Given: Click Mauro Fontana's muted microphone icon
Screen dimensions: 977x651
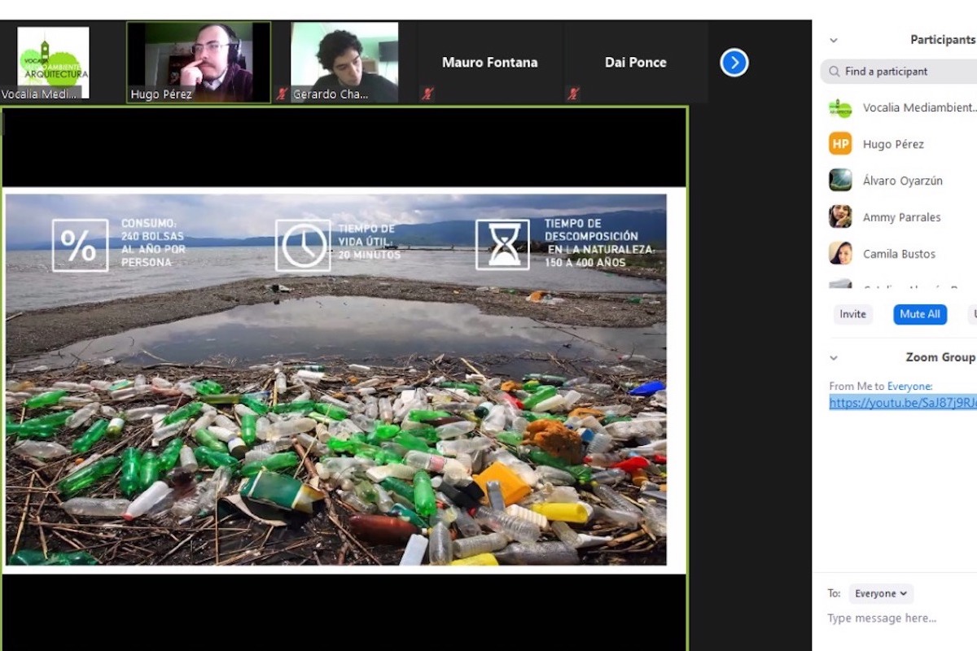Looking at the screenshot, I should pos(427,94).
